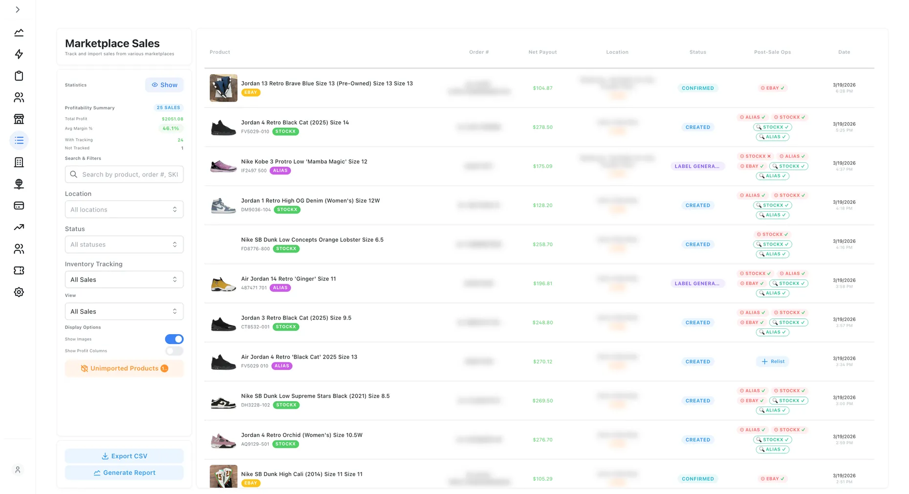
Task: Click the Export CSV button
Action: (124, 456)
